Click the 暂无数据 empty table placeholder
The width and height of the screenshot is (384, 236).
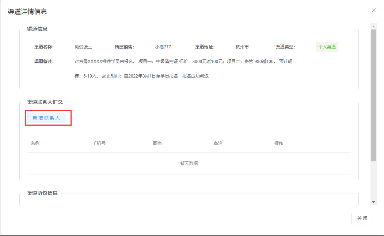click(x=189, y=164)
